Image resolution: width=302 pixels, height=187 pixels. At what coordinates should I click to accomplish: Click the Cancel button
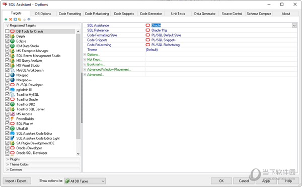(244, 181)
